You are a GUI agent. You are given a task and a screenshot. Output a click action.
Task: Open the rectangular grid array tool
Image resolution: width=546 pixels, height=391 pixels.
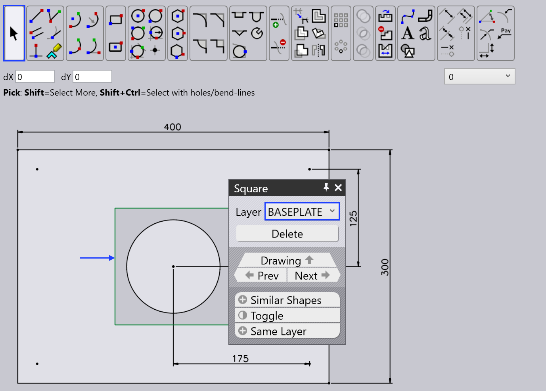pyautogui.click(x=341, y=20)
